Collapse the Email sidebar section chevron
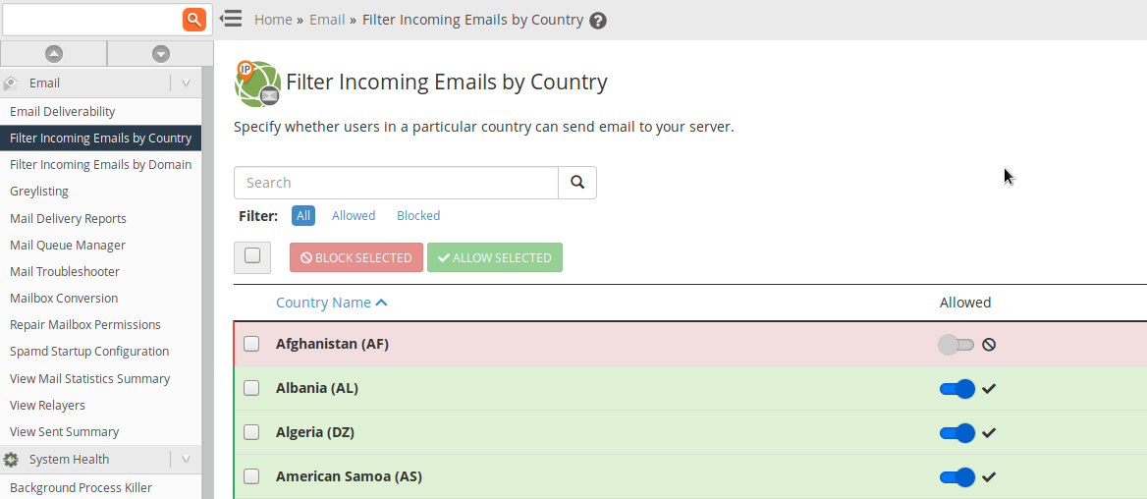The width and height of the screenshot is (1147, 499). [x=186, y=83]
